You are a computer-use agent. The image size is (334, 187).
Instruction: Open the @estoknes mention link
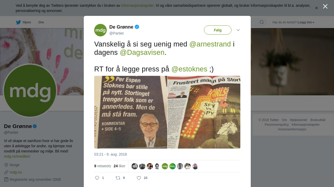(x=189, y=69)
